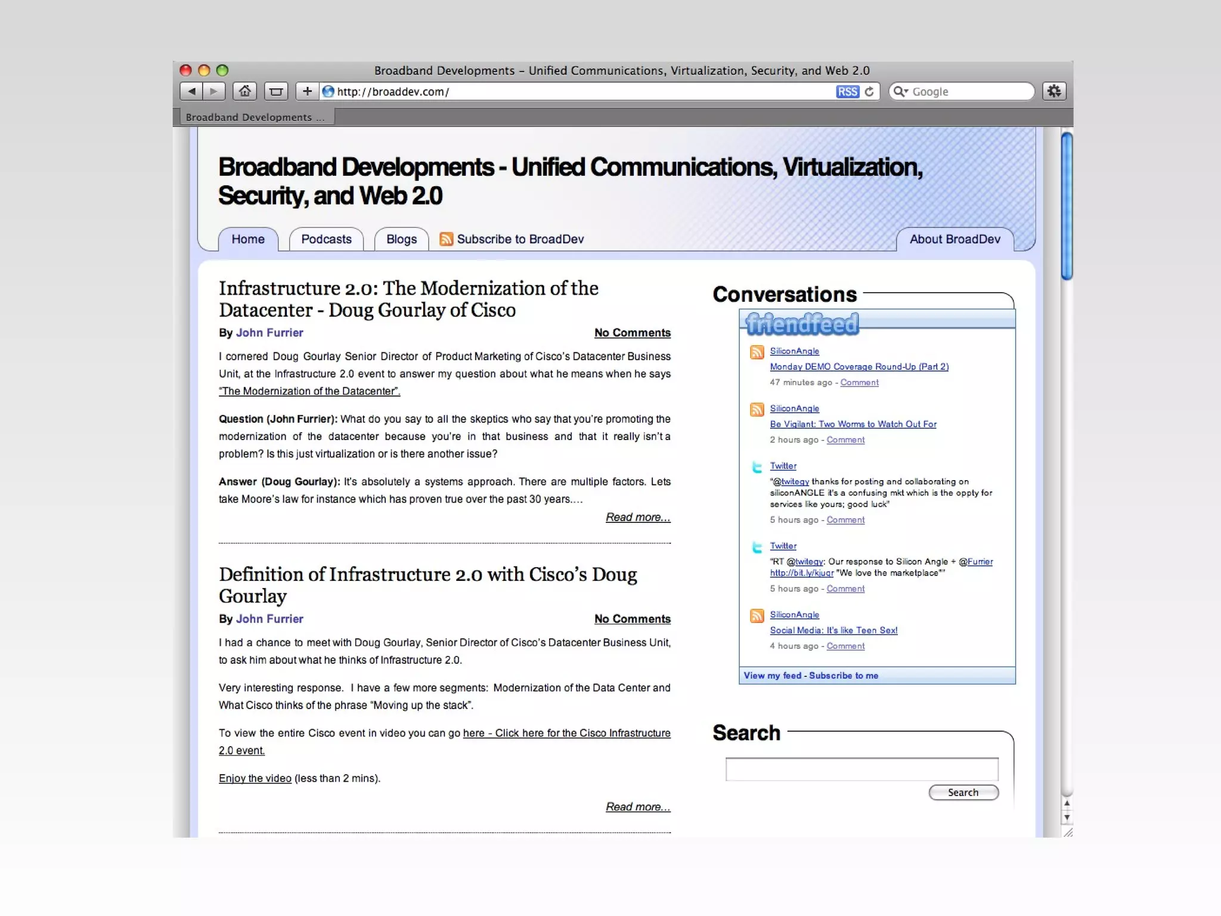The height and width of the screenshot is (916, 1221).
Task: Click the open-in-tabs toolbar icon beside home
Action: (275, 91)
